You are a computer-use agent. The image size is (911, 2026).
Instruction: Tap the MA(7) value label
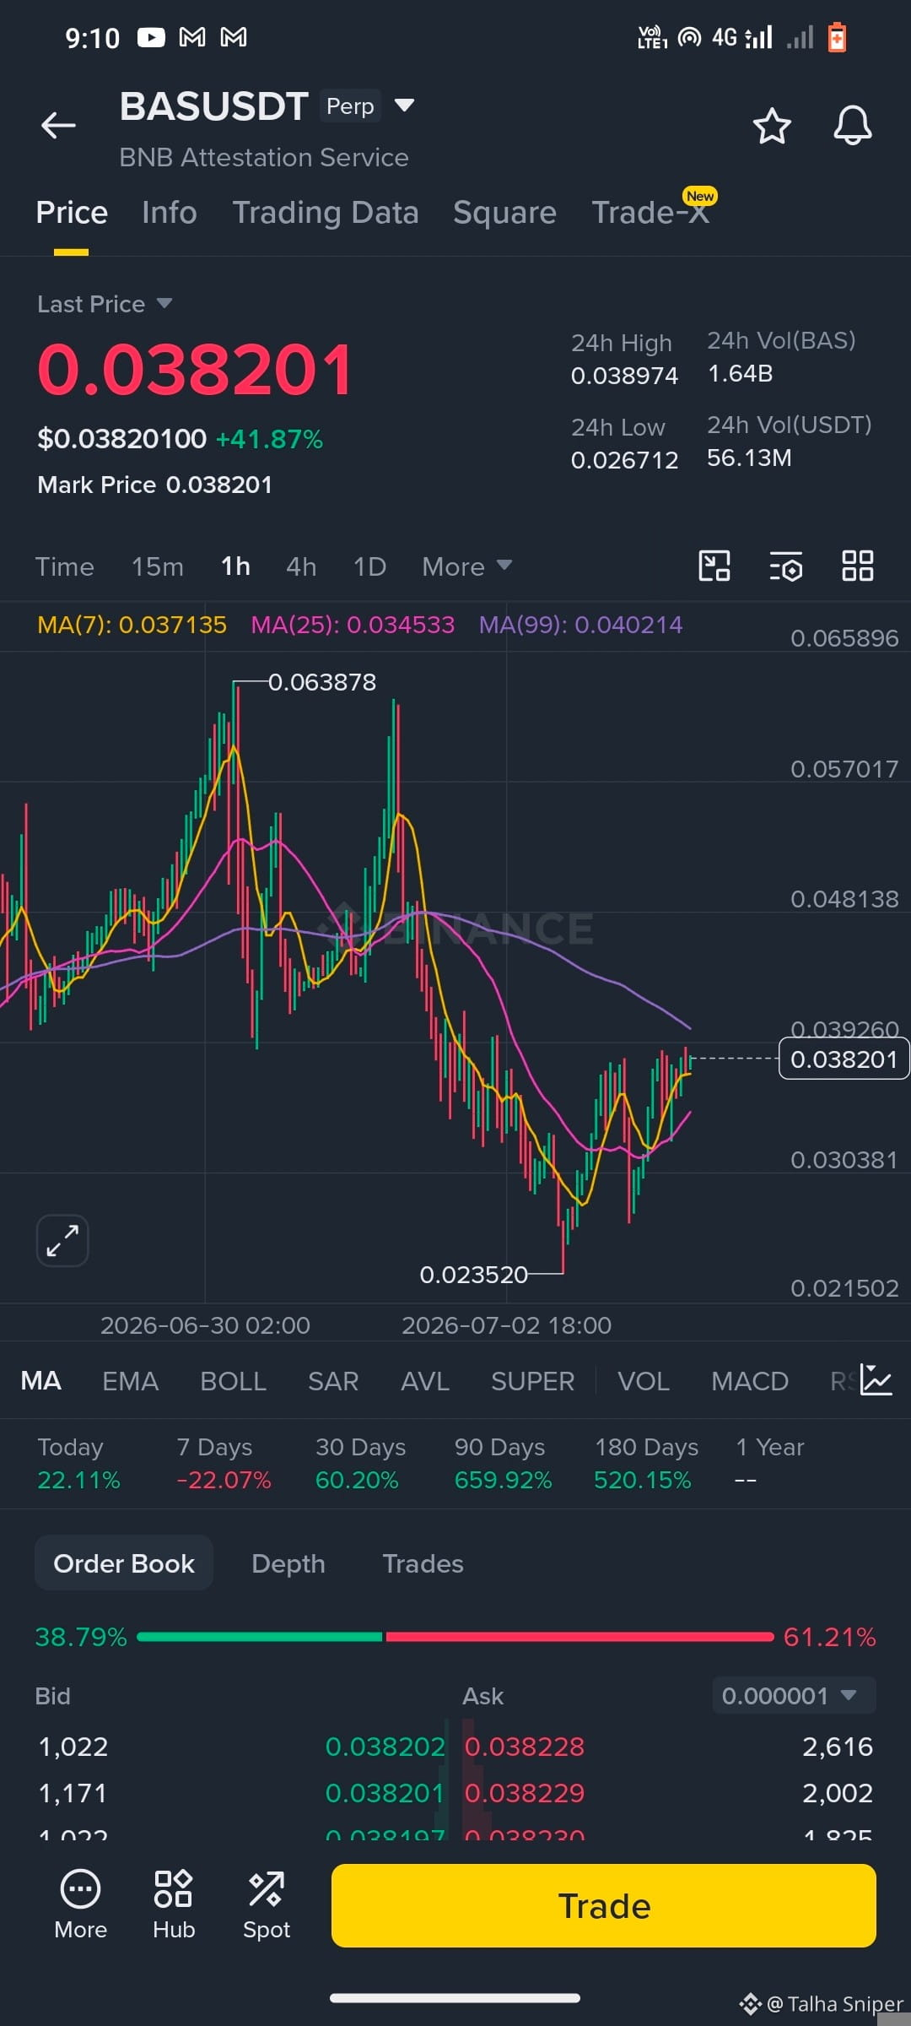point(132,625)
